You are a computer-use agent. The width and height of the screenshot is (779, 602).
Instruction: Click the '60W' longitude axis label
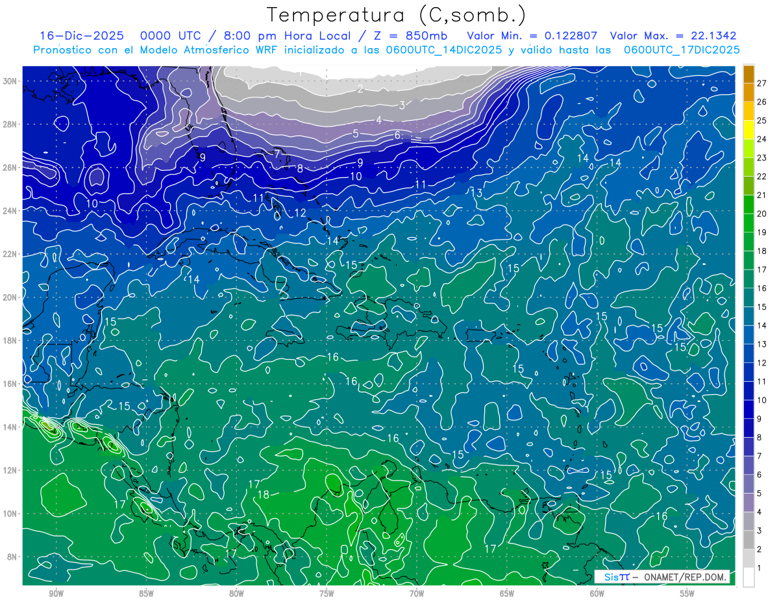(x=597, y=594)
